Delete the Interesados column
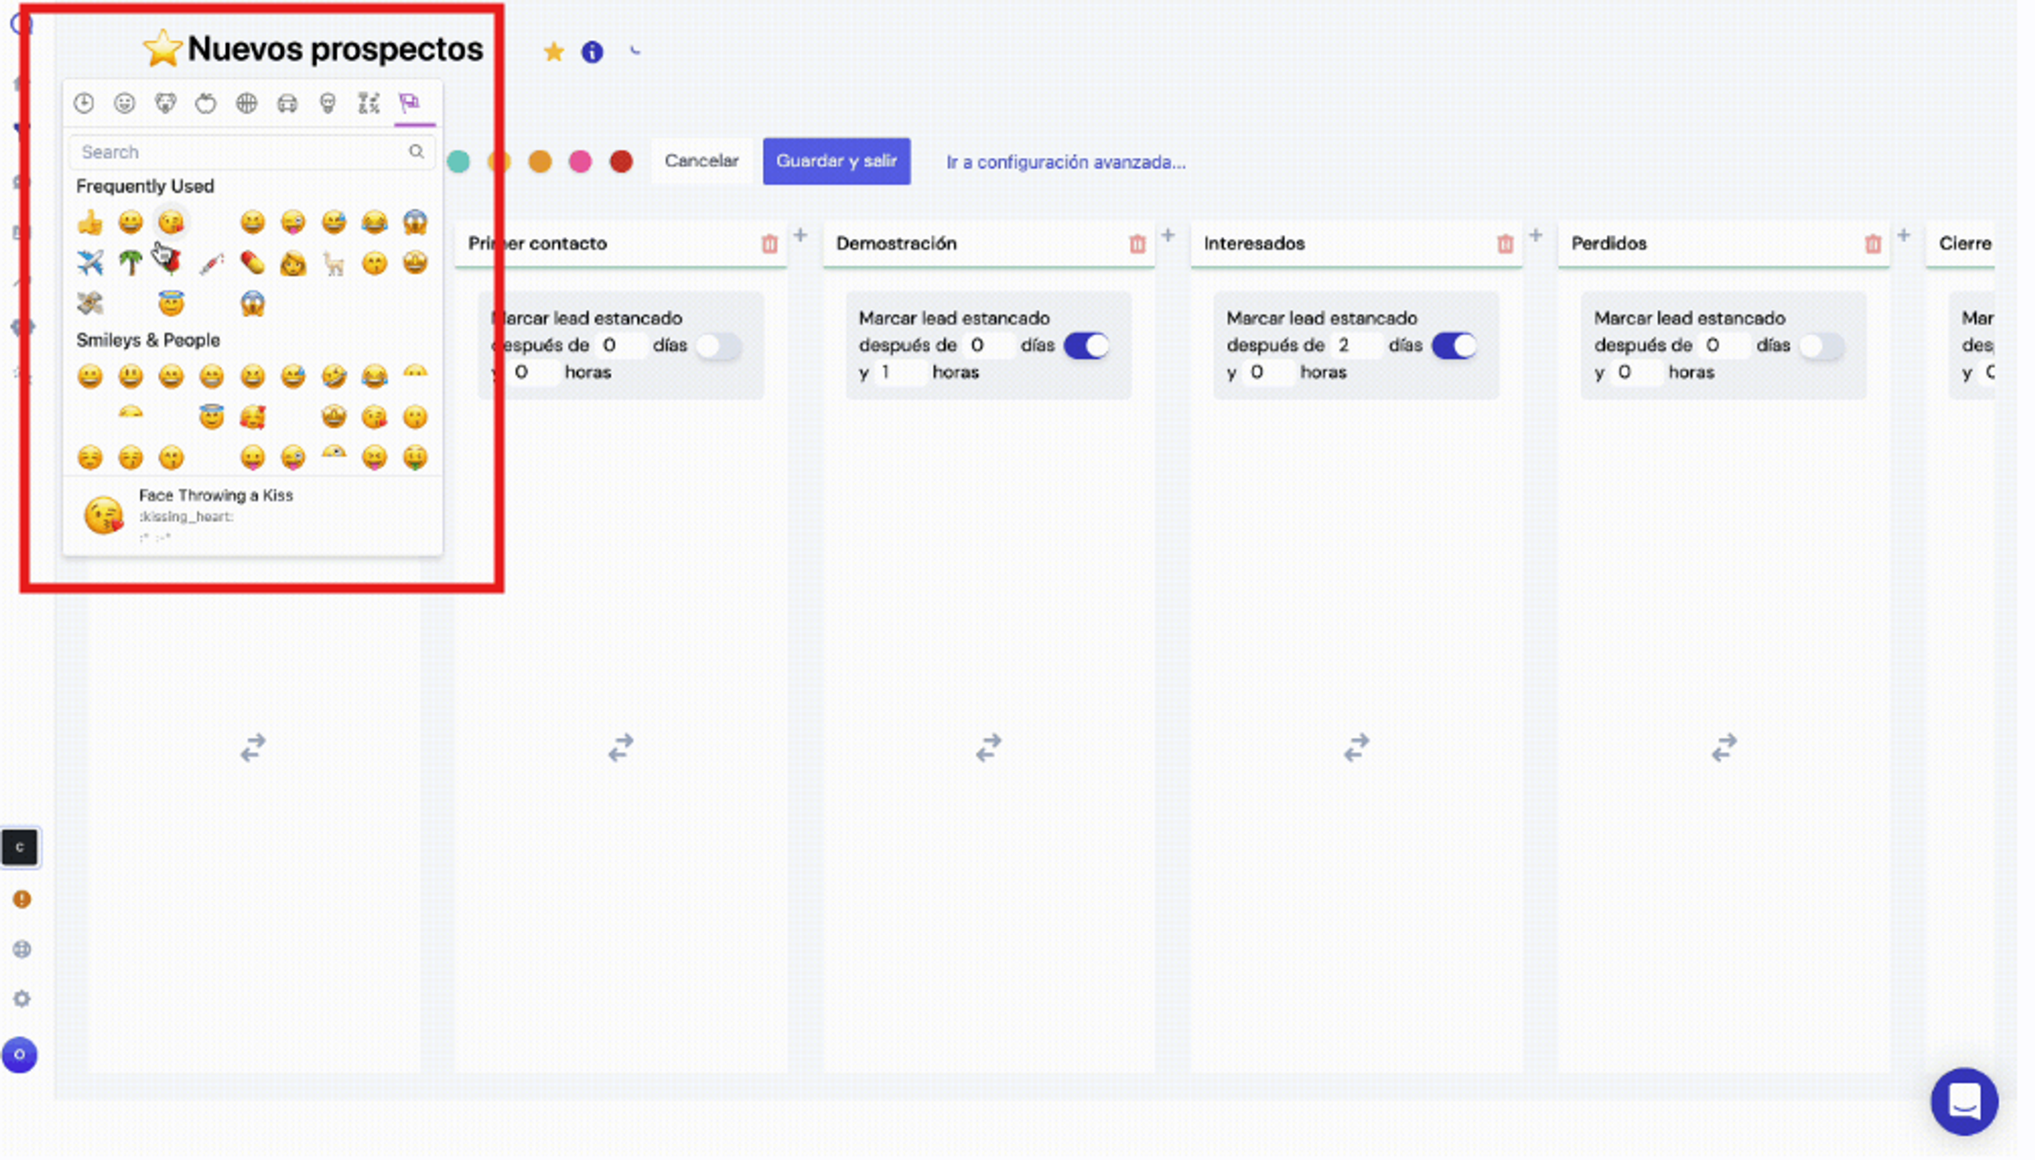Image resolution: width=2035 pixels, height=1160 pixels. 1505,244
